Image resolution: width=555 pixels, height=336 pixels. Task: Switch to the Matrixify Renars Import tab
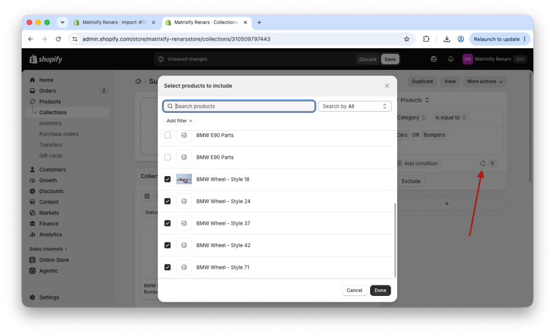(x=114, y=22)
